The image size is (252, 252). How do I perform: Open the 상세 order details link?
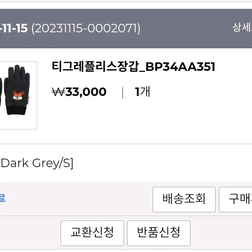tap(242, 27)
